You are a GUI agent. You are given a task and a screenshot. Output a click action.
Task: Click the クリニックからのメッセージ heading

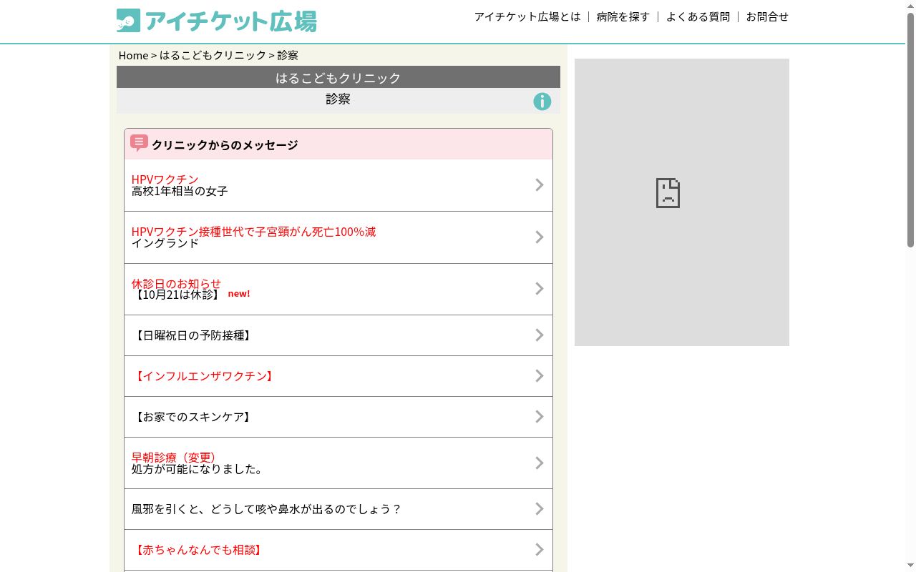225,144
